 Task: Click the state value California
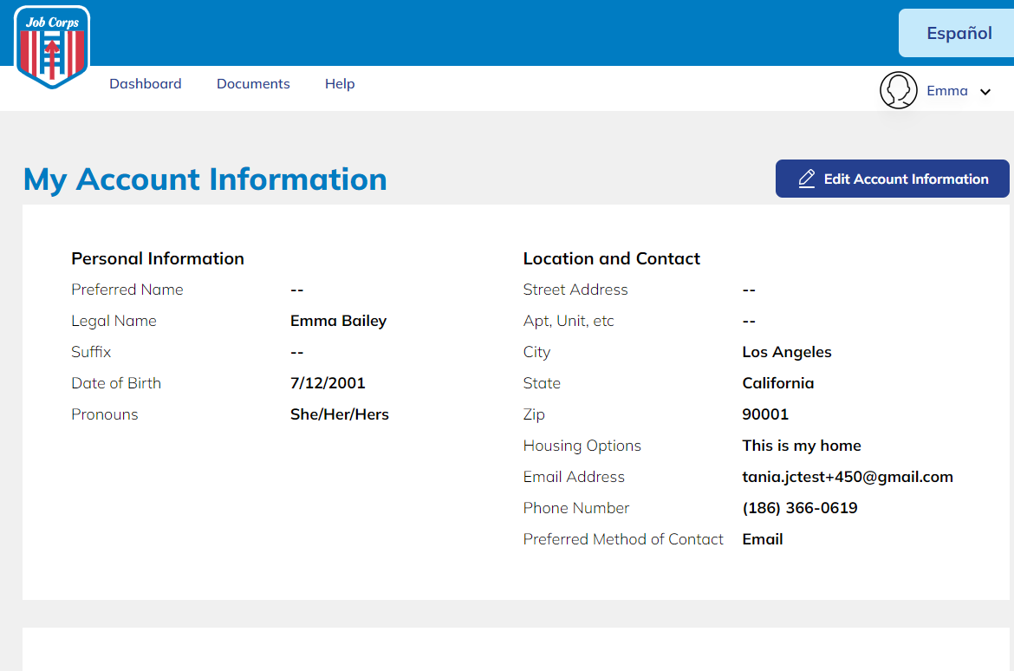coord(777,383)
